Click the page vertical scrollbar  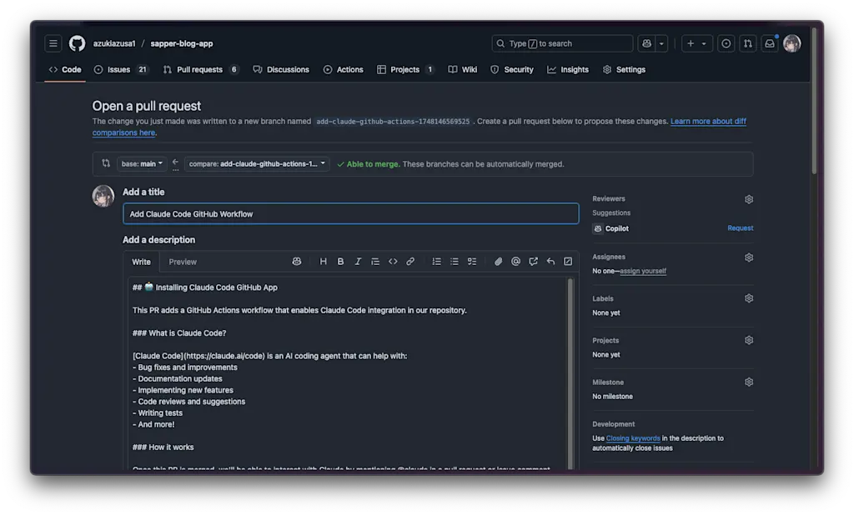click(x=814, y=101)
